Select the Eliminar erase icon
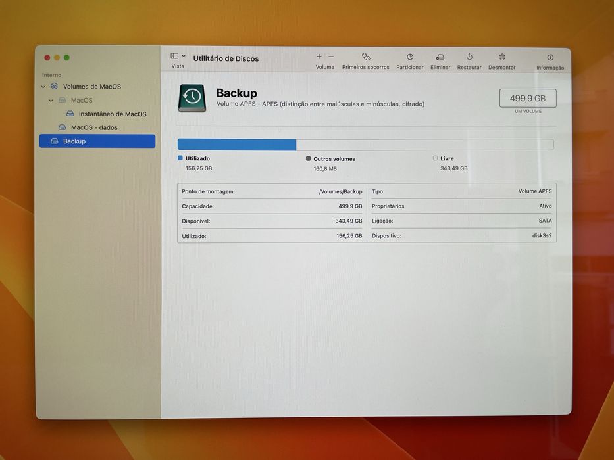The image size is (614, 460). pos(440,57)
